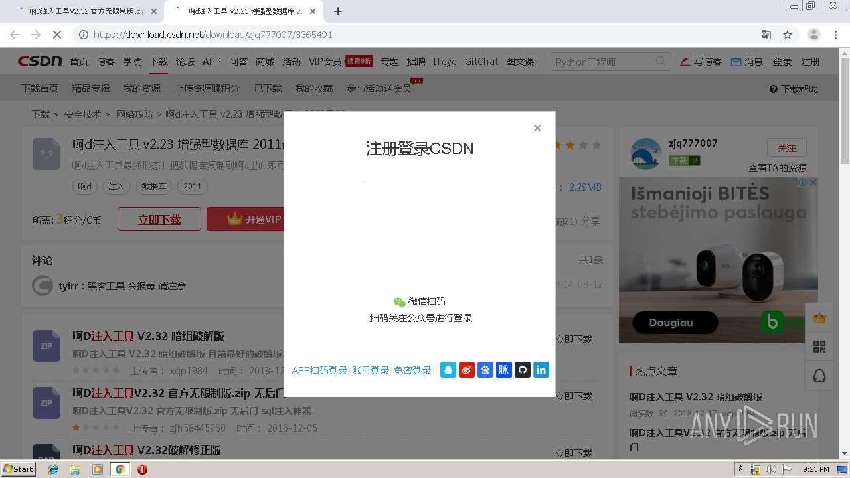The height and width of the screenshot is (478, 850).
Task: Open 参与活动送会员 tab
Action: [x=379, y=88]
